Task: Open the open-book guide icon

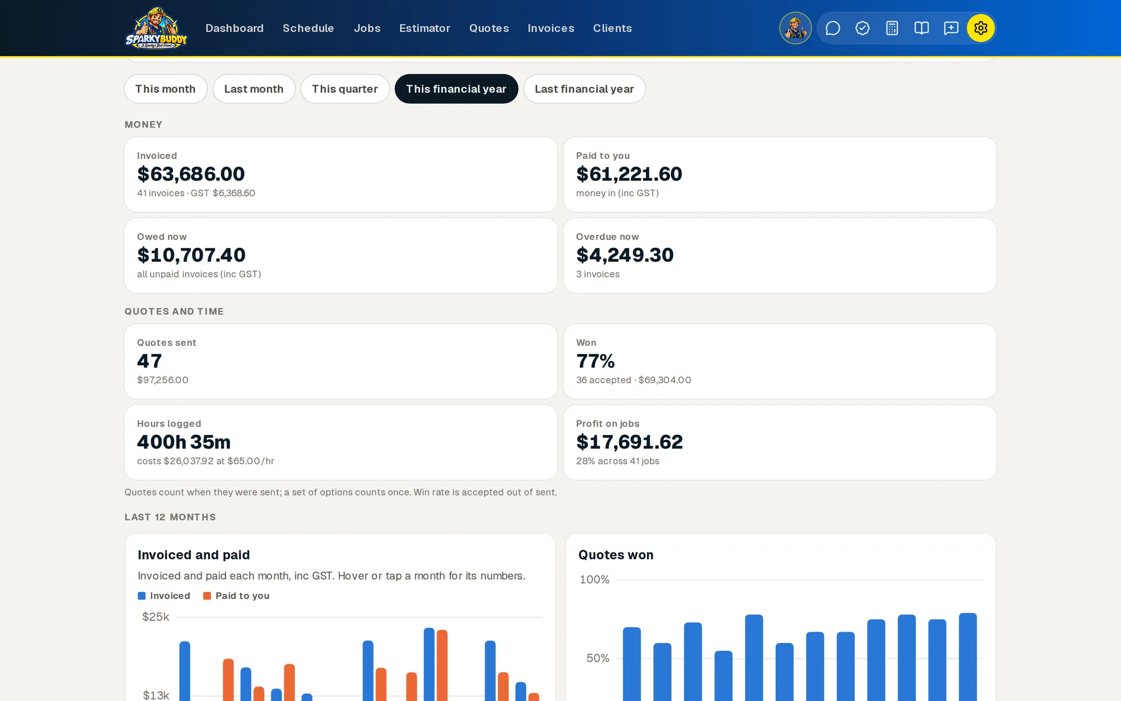Action: (921, 28)
